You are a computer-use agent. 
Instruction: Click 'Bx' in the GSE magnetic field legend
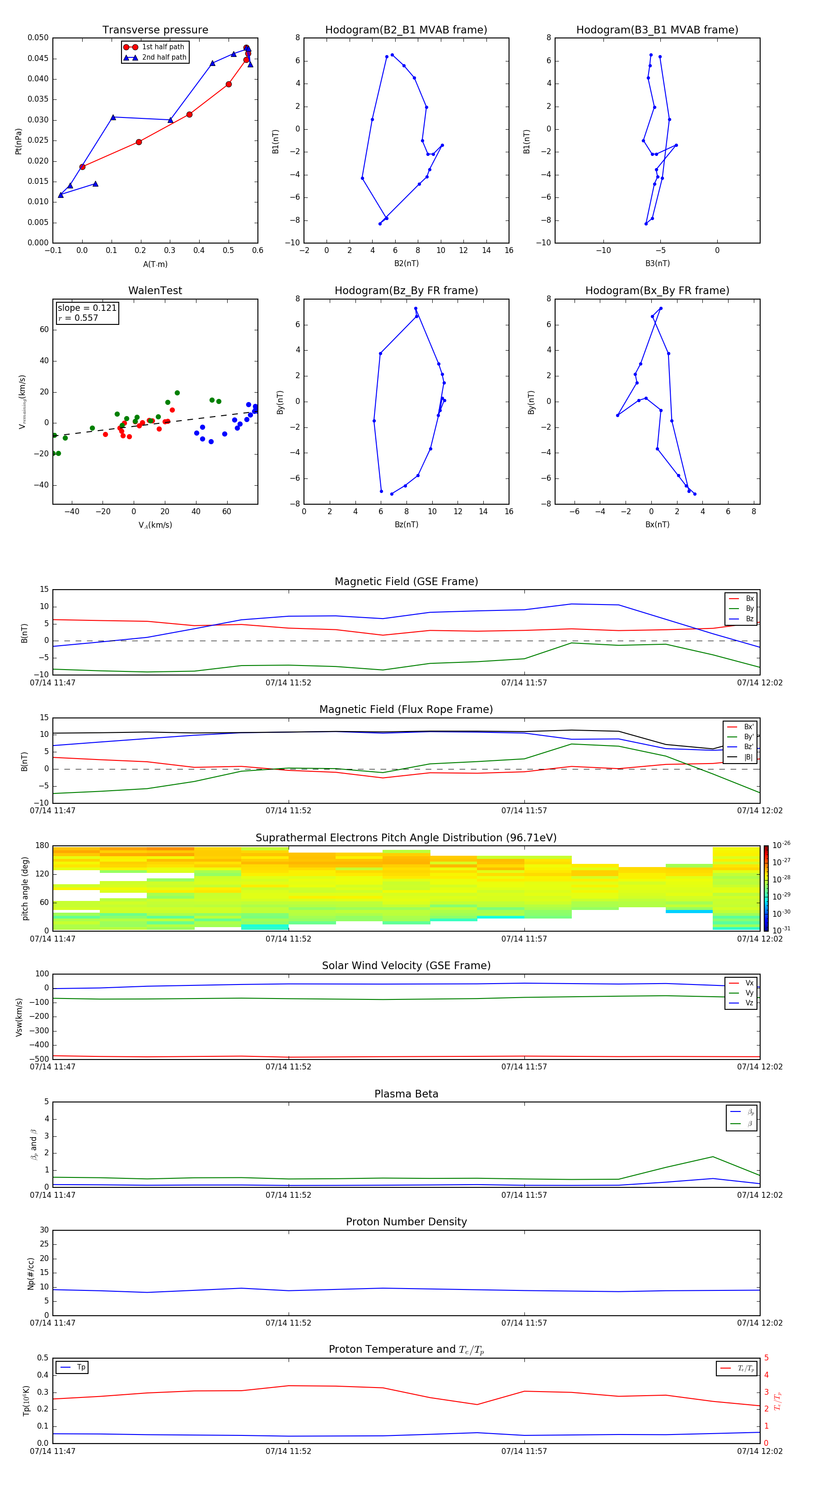pyautogui.click(x=741, y=599)
